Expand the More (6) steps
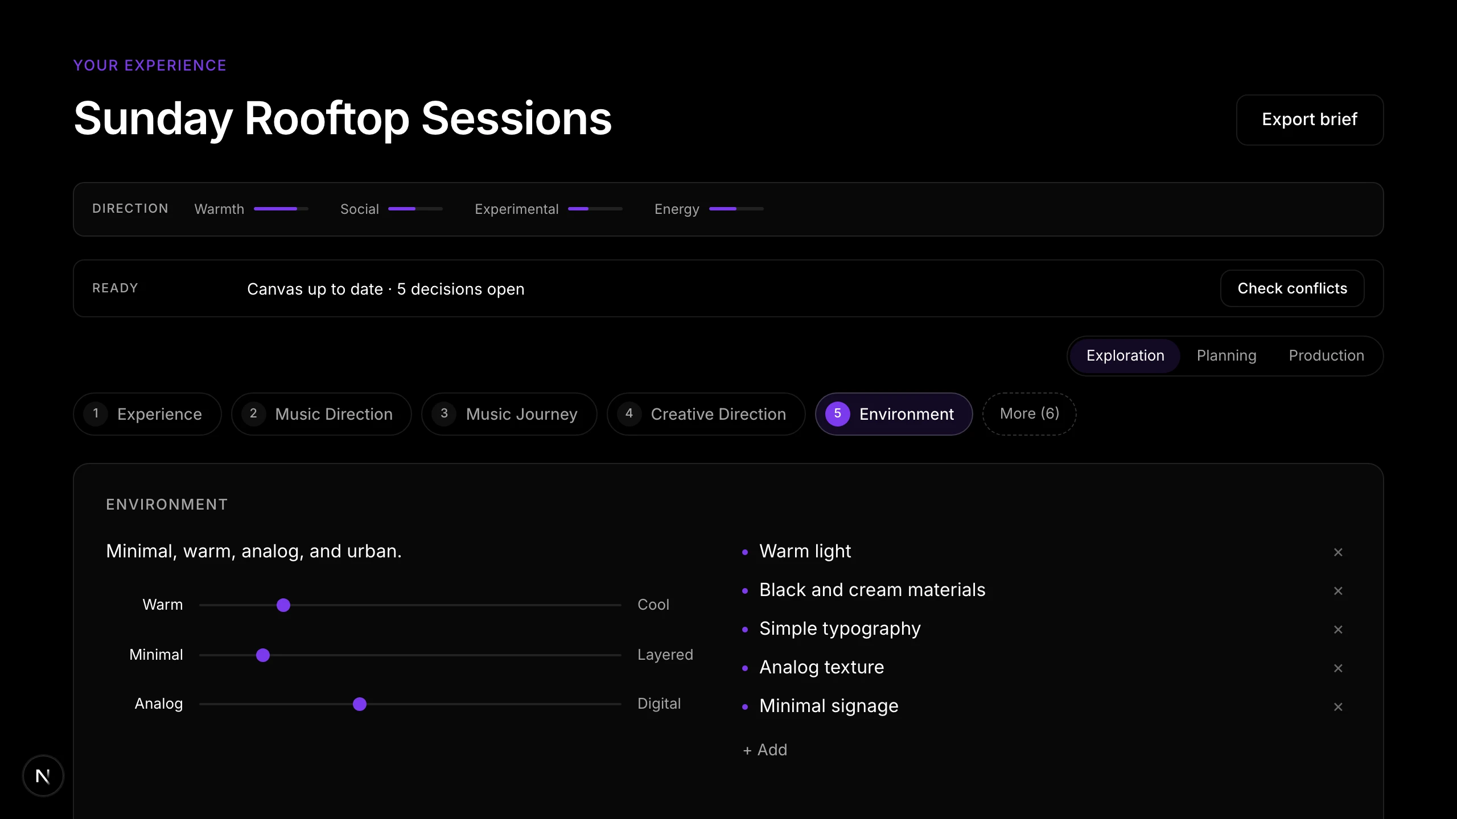1457x819 pixels. [x=1030, y=414]
